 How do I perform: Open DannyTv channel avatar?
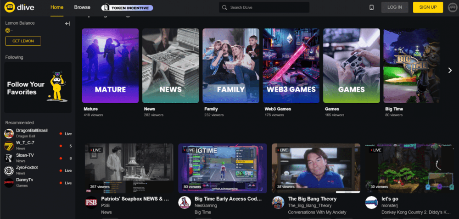click(9, 183)
